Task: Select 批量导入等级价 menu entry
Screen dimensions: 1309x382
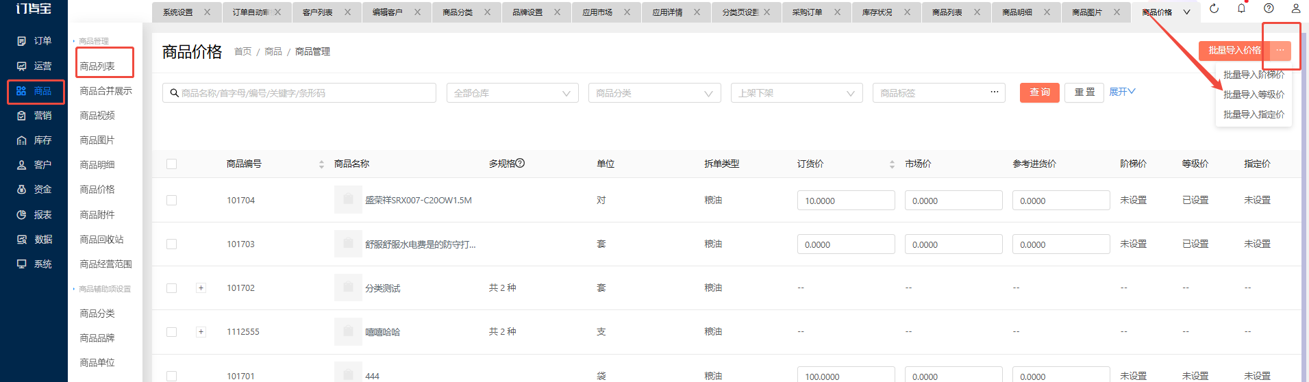Action: click(1254, 94)
